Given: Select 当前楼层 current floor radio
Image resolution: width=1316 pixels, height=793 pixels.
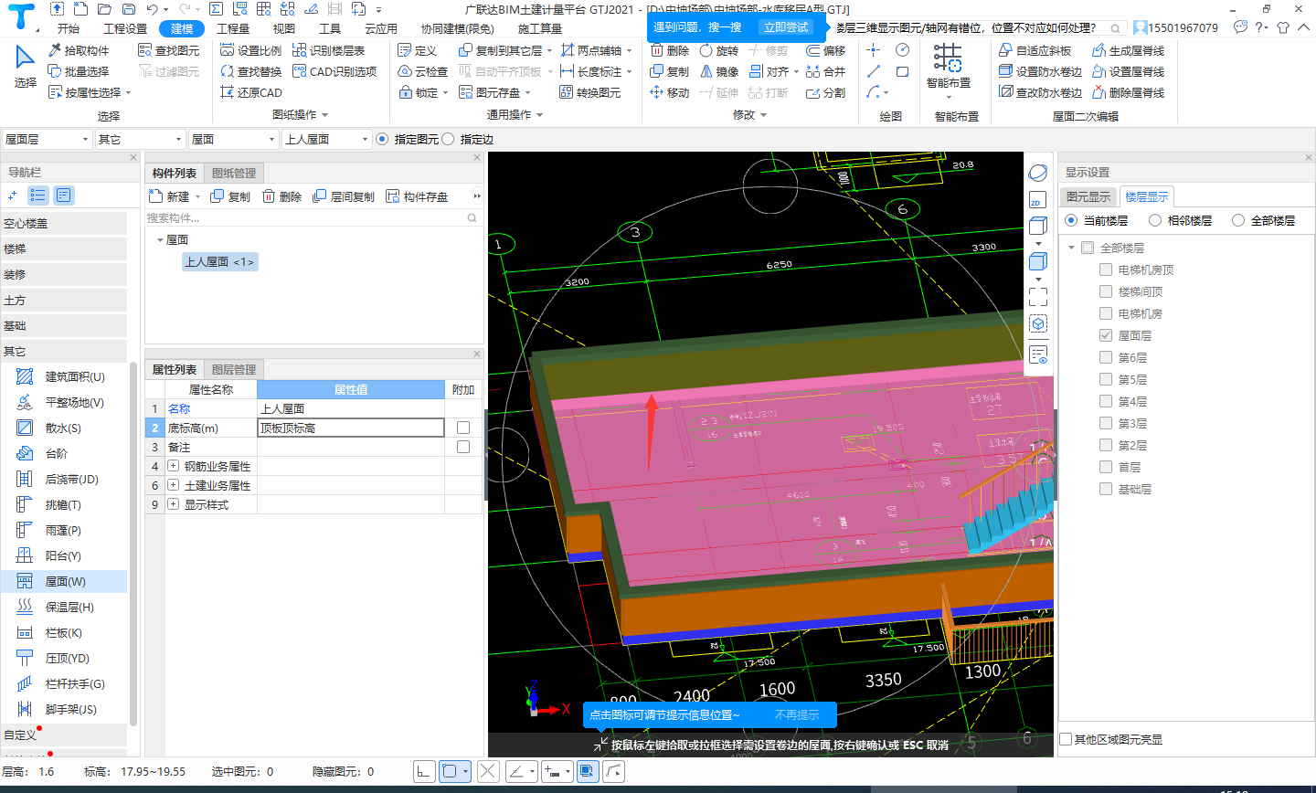Looking at the screenshot, I should tap(1071, 220).
